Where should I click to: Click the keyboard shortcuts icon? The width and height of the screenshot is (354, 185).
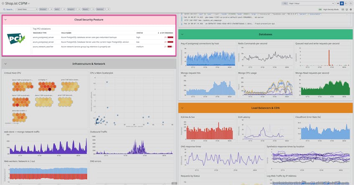[343, 10]
